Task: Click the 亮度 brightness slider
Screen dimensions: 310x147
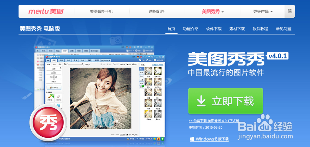Action: click(54, 71)
